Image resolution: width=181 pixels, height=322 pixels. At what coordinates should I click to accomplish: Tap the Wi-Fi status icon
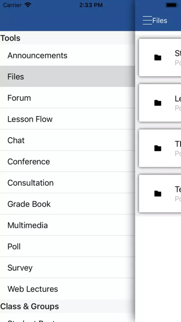pyautogui.click(x=27, y=5)
